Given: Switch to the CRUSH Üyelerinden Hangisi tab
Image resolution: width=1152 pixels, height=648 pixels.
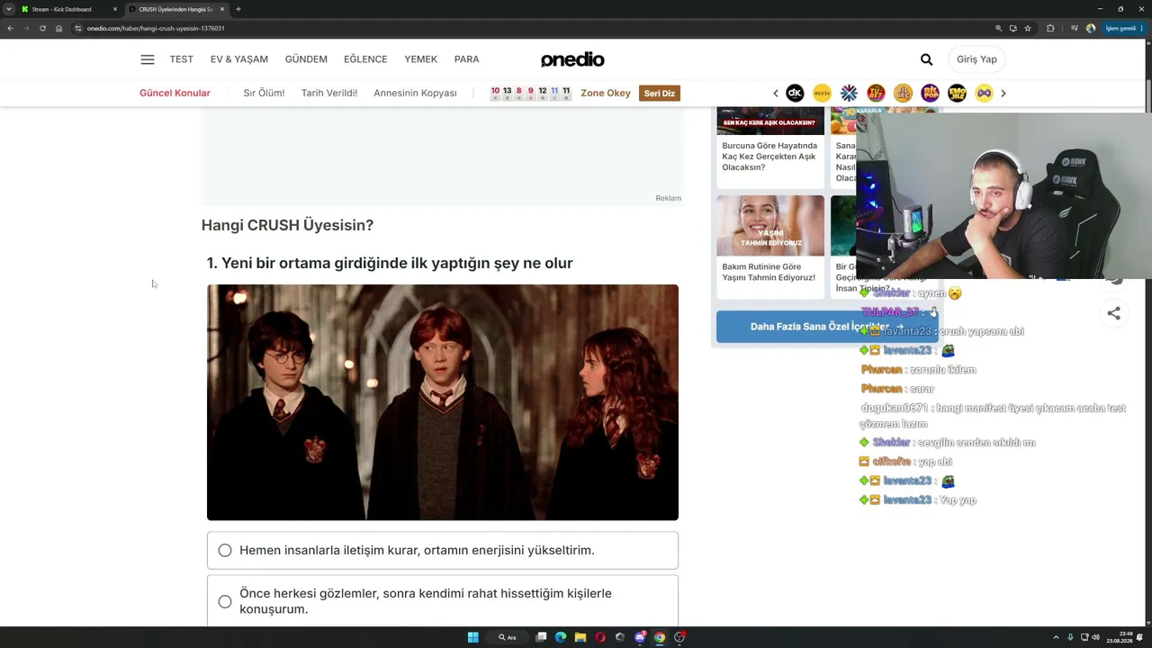Looking at the screenshot, I should pyautogui.click(x=175, y=9).
